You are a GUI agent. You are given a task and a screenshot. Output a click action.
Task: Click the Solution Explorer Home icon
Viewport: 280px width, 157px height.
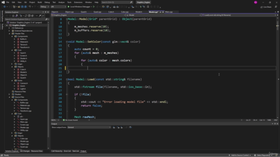click(13, 16)
